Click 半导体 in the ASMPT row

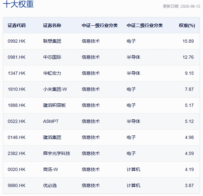click(134, 121)
